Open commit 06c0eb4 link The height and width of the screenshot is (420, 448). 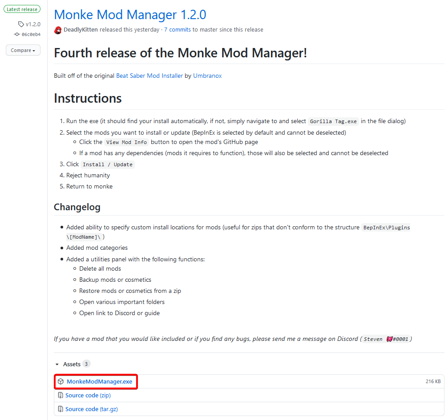31,34
